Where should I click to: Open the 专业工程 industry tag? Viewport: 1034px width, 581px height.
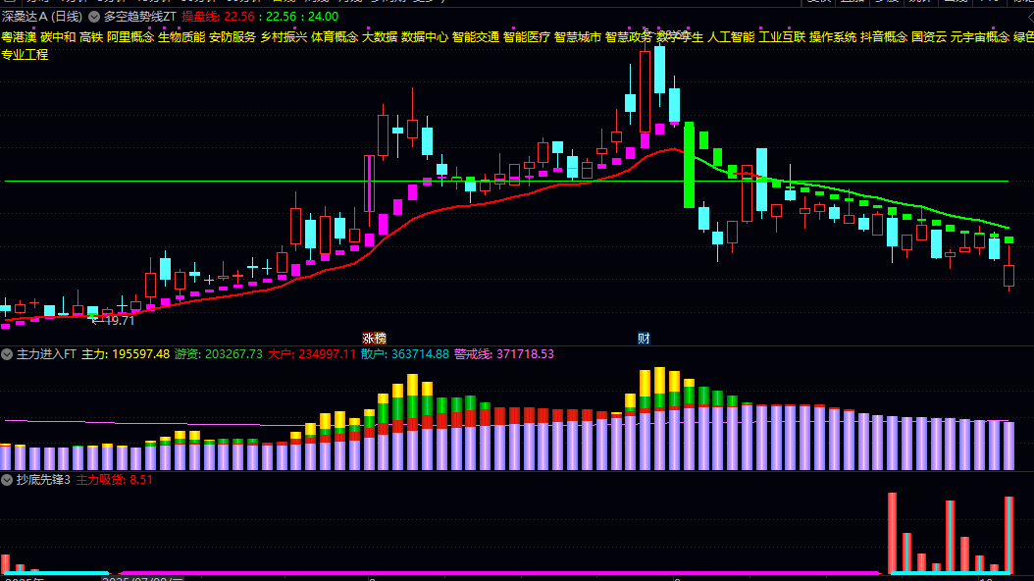26,55
